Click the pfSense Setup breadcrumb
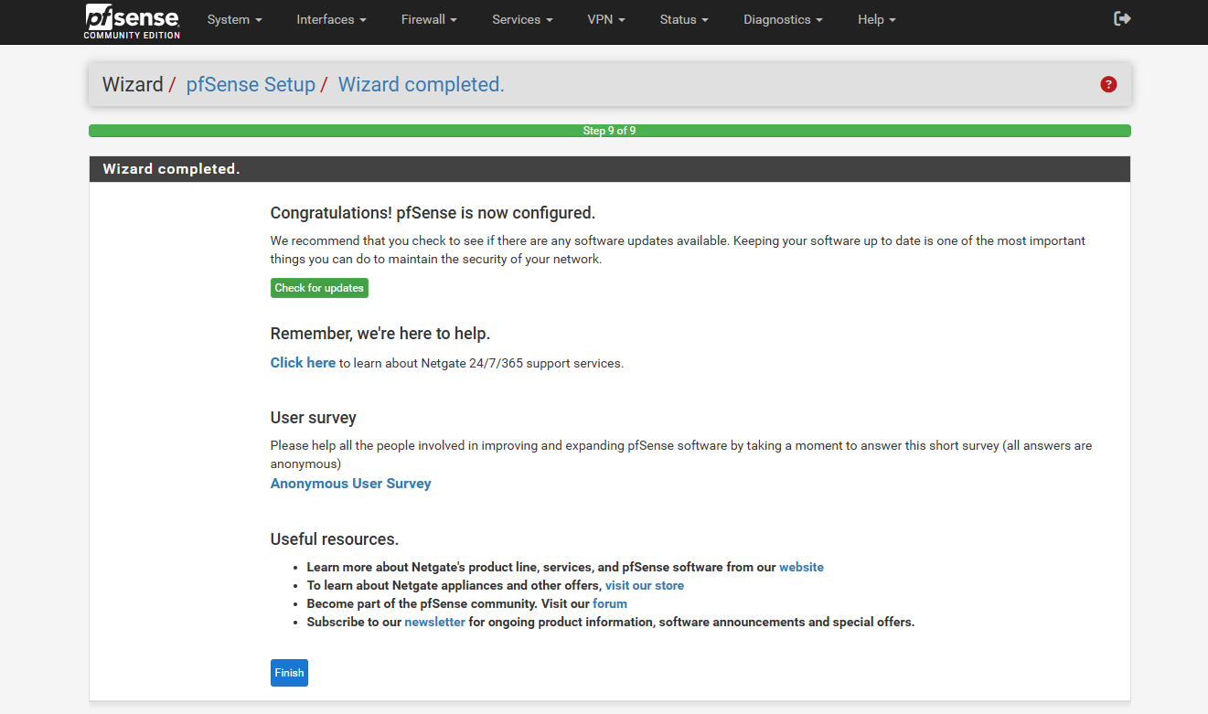 tap(251, 85)
